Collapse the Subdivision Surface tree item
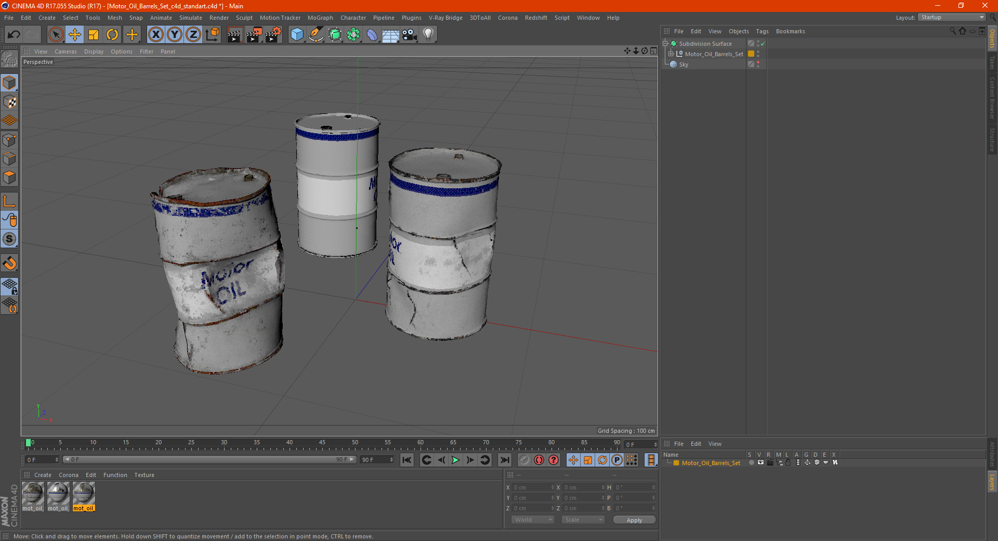The width and height of the screenshot is (998, 541). point(665,44)
